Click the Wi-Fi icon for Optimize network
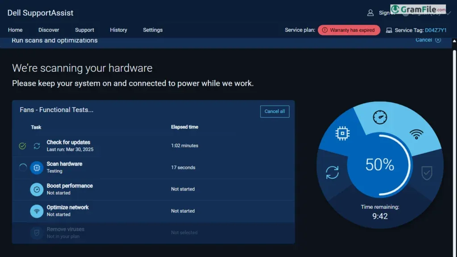This screenshot has width=457, height=257. (x=37, y=211)
